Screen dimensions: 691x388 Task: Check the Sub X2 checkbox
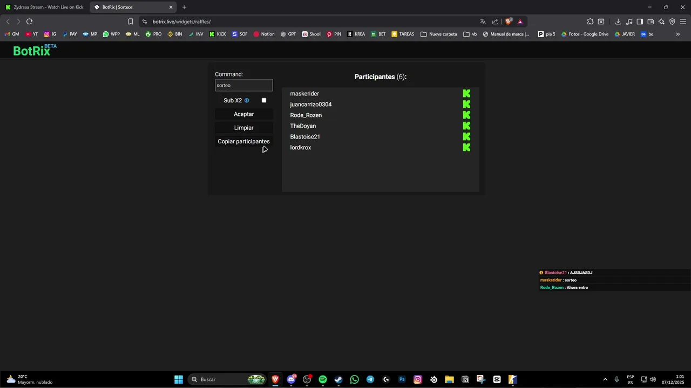click(264, 100)
